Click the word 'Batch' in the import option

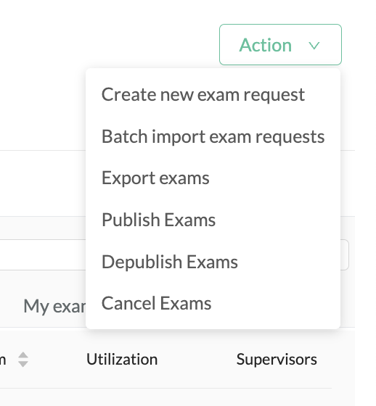(x=125, y=136)
